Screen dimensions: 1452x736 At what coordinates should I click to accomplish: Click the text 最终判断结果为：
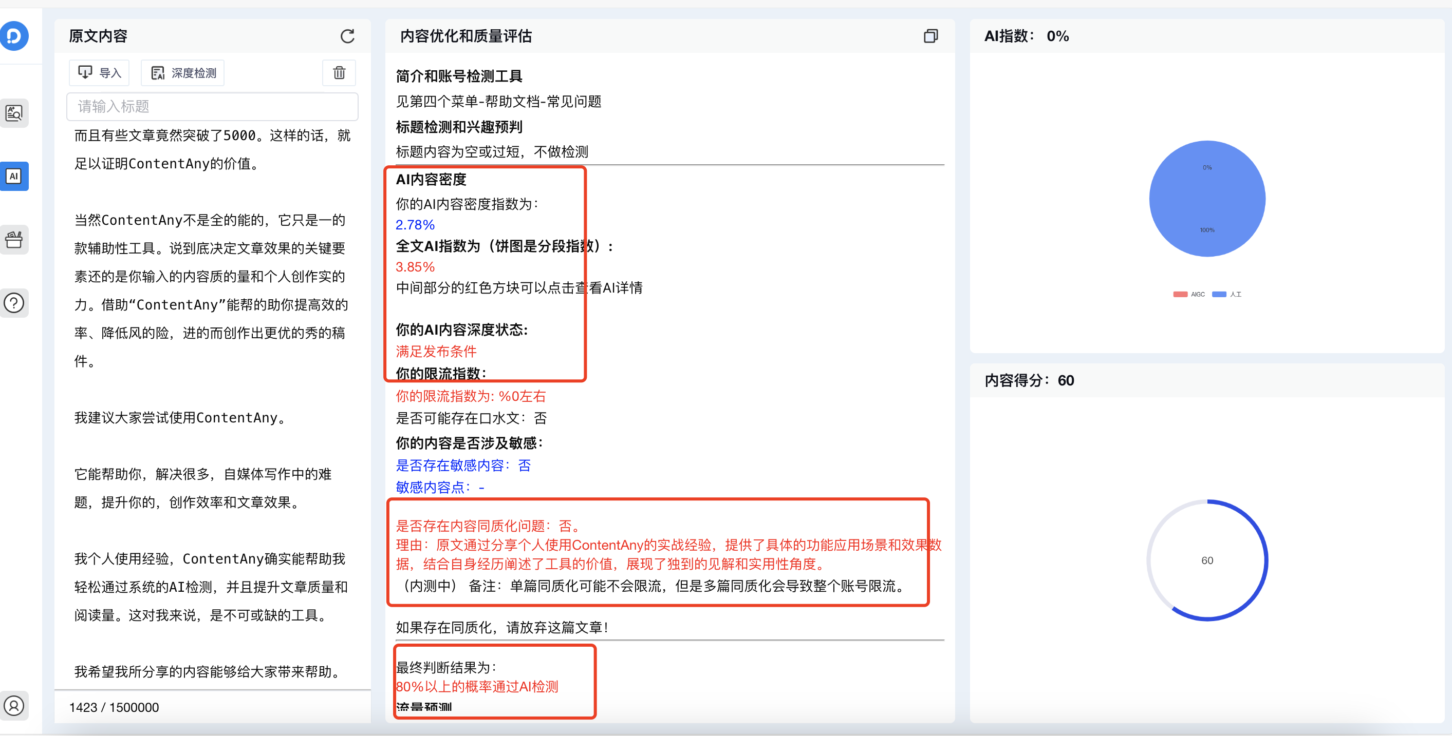(446, 667)
